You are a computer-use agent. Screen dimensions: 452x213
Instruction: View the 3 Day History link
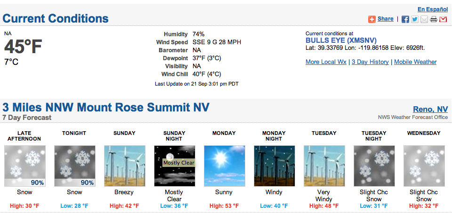tap(370, 62)
